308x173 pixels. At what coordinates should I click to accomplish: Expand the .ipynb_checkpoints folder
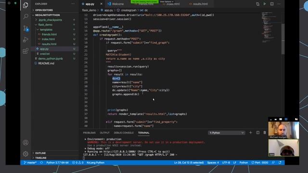coord(50,20)
